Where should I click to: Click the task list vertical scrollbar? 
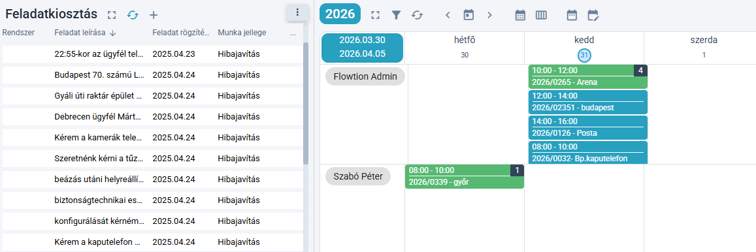[x=306, y=104]
